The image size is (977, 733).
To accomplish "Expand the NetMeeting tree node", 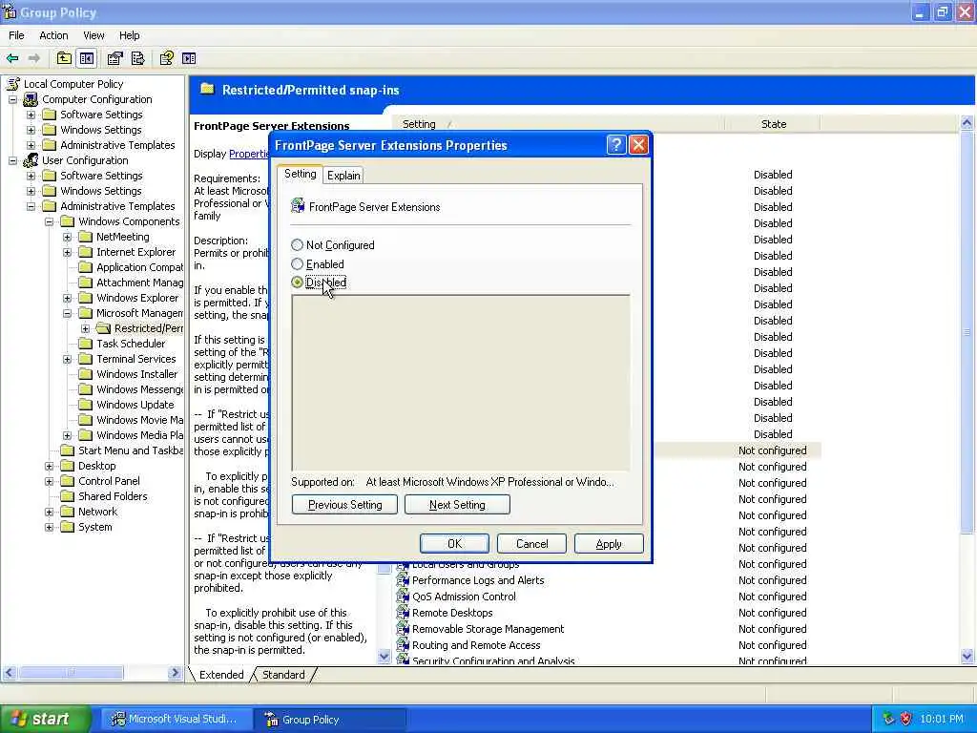I will tap(68, 237).
